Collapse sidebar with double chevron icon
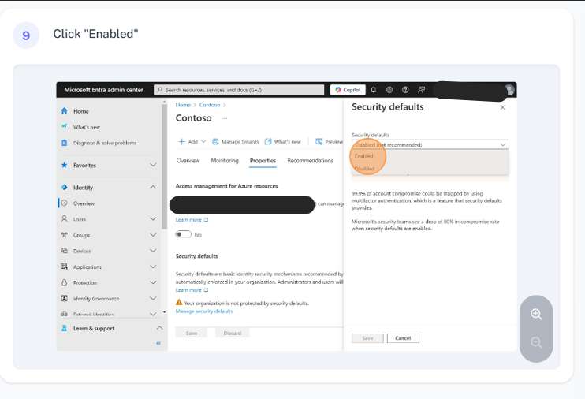Screen dimensions: 585x399 (x=158, y=343)
